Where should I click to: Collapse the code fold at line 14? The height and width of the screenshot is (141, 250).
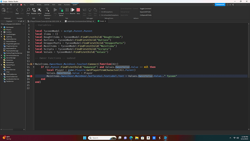coord(34,64)
